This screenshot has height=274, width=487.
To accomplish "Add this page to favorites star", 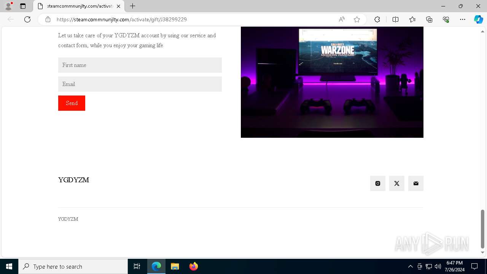I will click(357, 19).
